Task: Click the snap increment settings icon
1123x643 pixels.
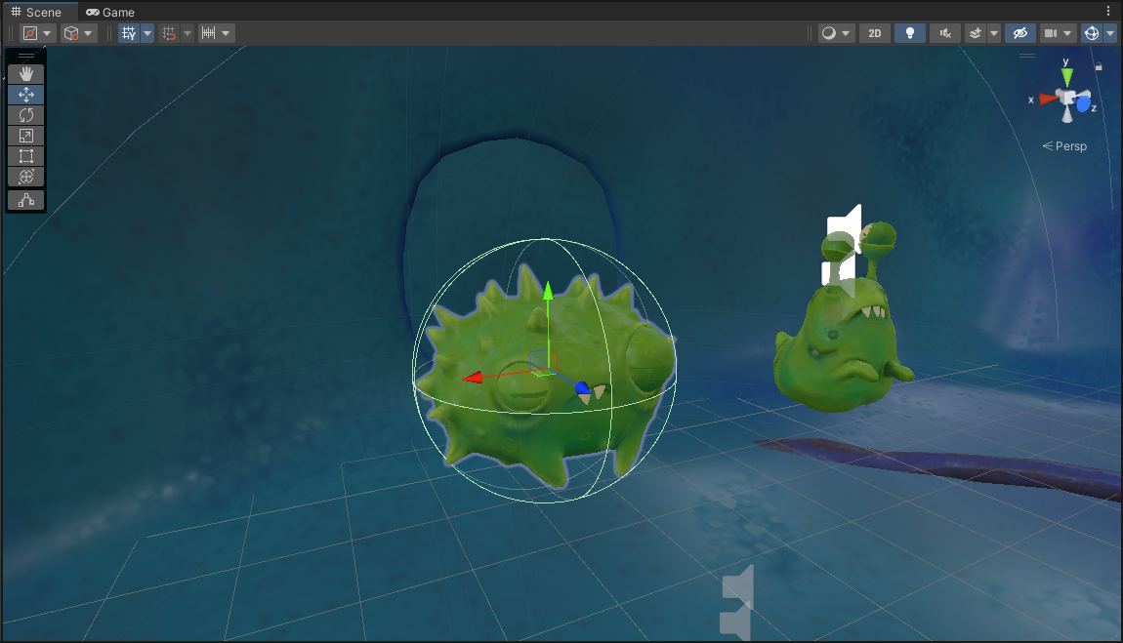Action: point(208,33)
